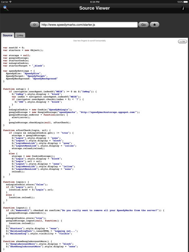This screenshot has width=189, height=252.
Task: Open the magnifying glass search tool
Action: click(x=6, y=8)
